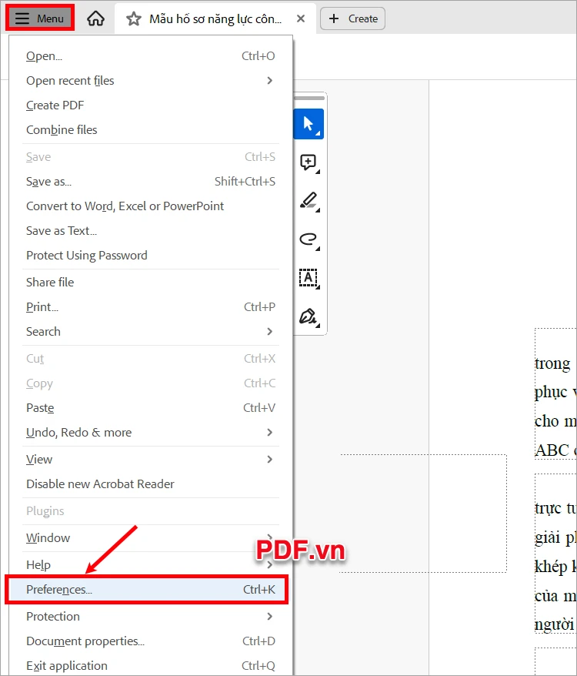
Task: Choose Print... from menu
Action: 150,307
